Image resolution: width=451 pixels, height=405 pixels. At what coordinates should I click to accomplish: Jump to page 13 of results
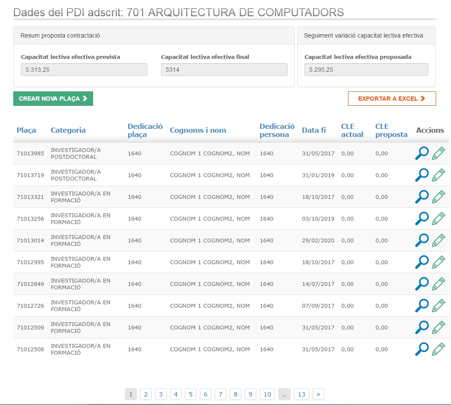coord(302,394)
